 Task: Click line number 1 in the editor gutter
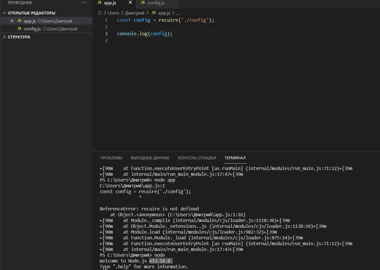coord(106,20)
